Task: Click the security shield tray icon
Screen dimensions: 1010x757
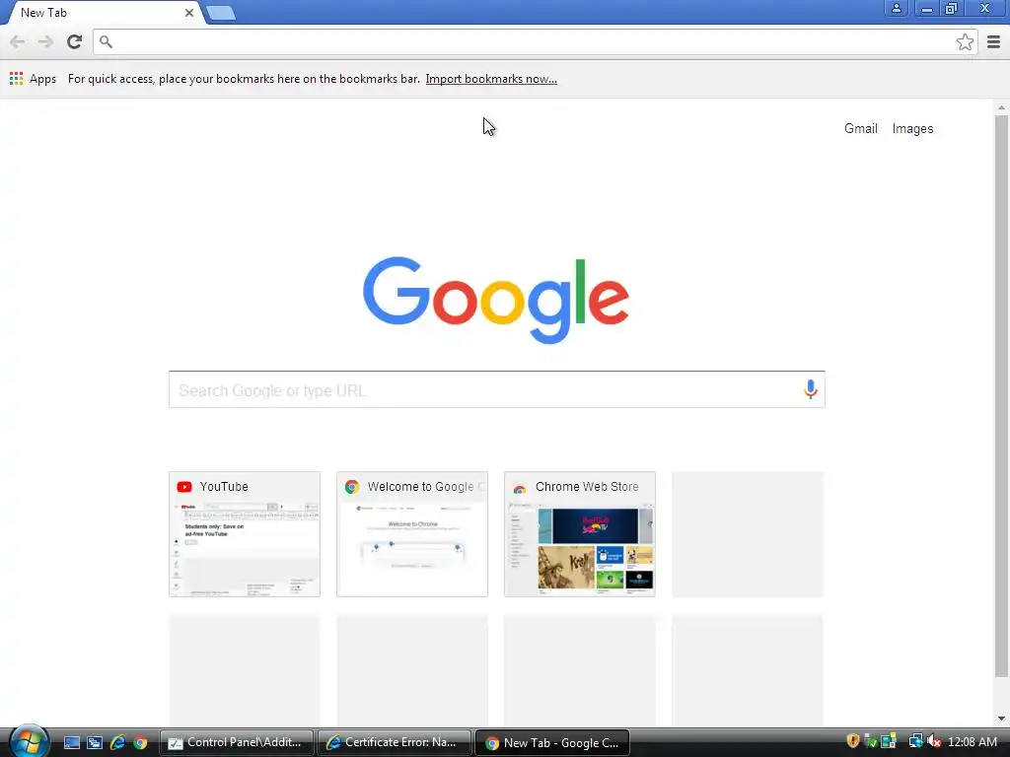Action: [x=853, y=741]
